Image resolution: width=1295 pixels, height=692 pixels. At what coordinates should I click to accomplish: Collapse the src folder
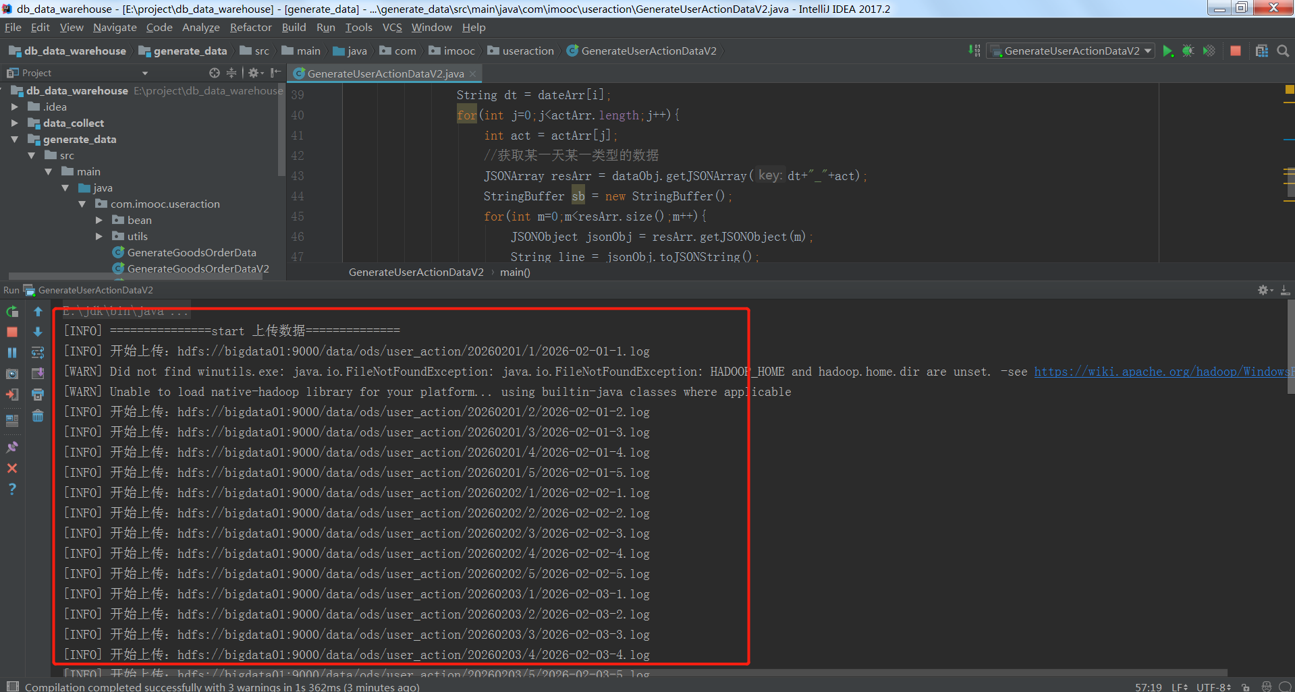[32, 155]
